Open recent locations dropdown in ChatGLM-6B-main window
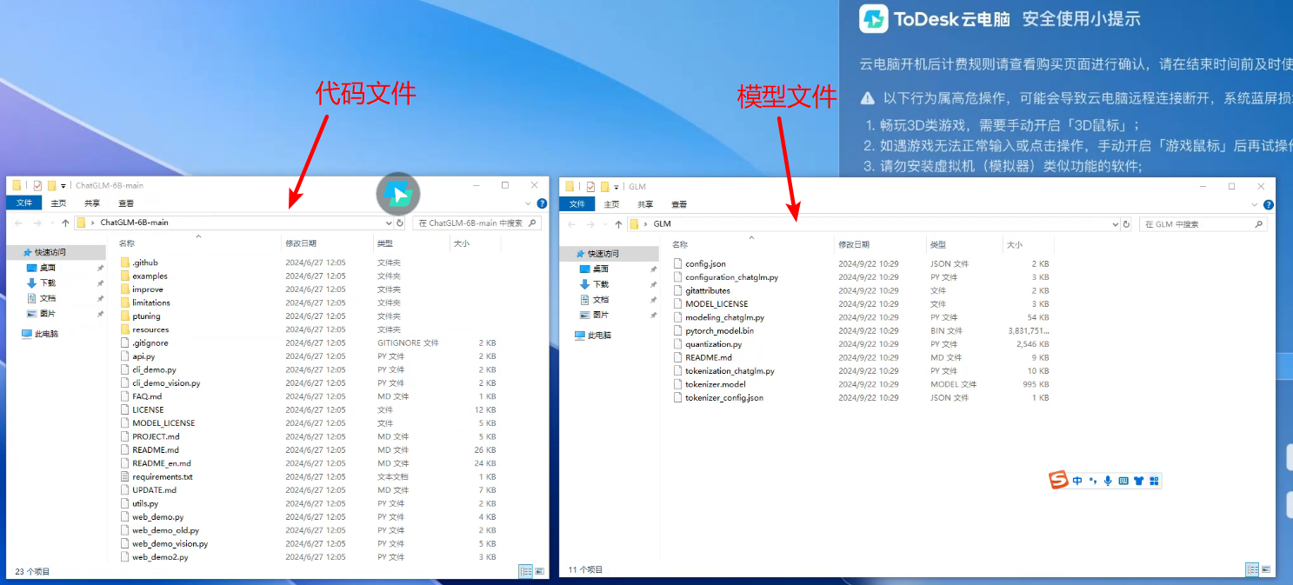Image resolution: width=1293 pixels, height=585 pixels. point(51,223)
